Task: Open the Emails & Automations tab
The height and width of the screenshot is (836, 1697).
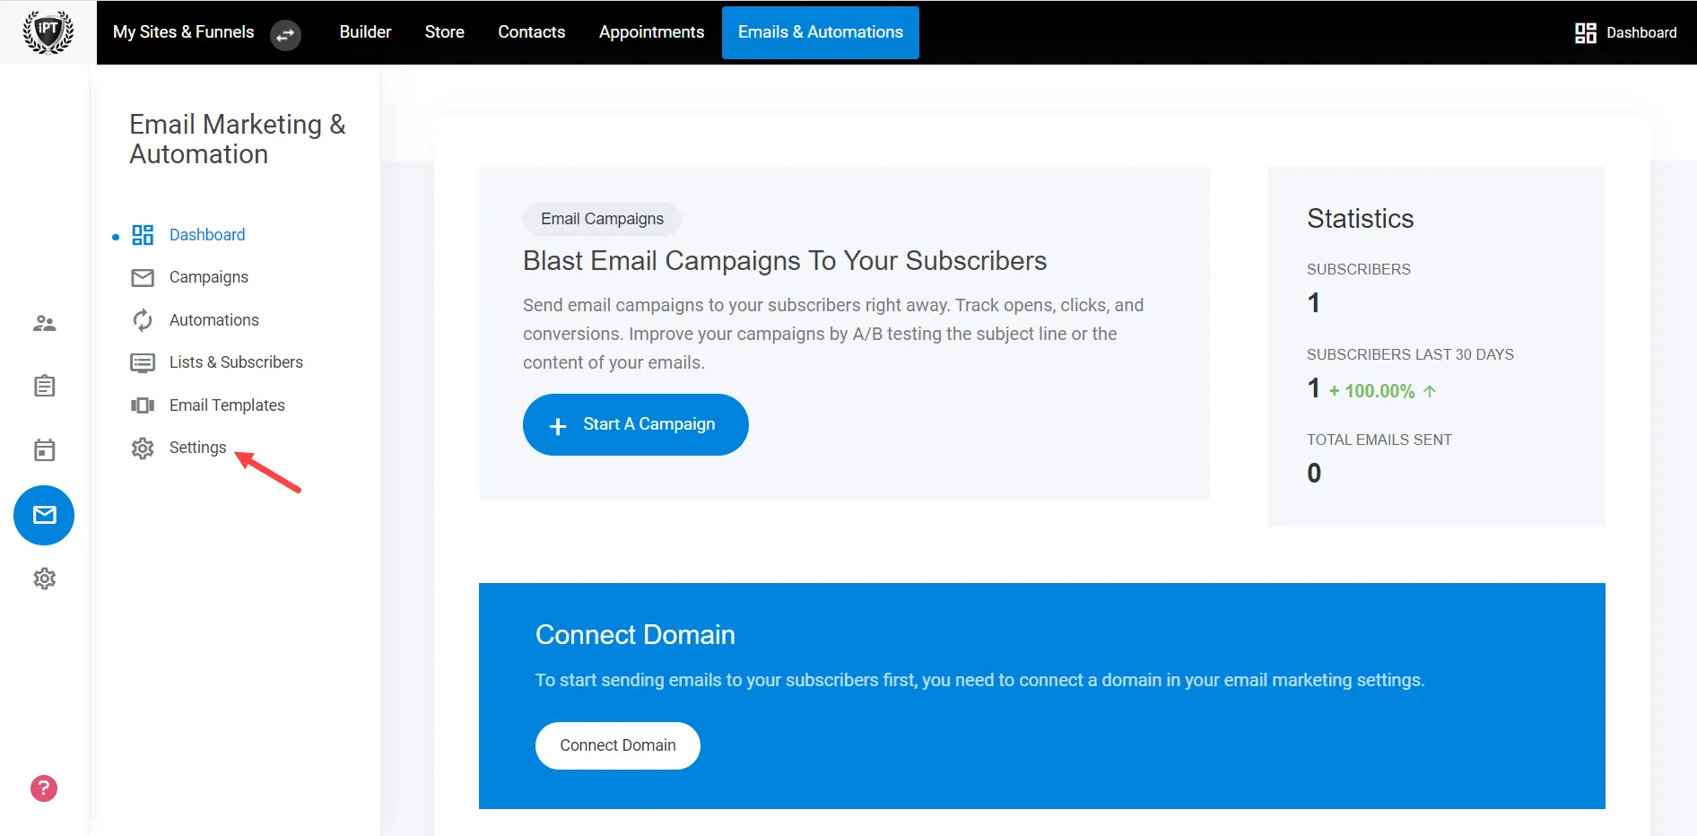Action: tap(819, 32)
